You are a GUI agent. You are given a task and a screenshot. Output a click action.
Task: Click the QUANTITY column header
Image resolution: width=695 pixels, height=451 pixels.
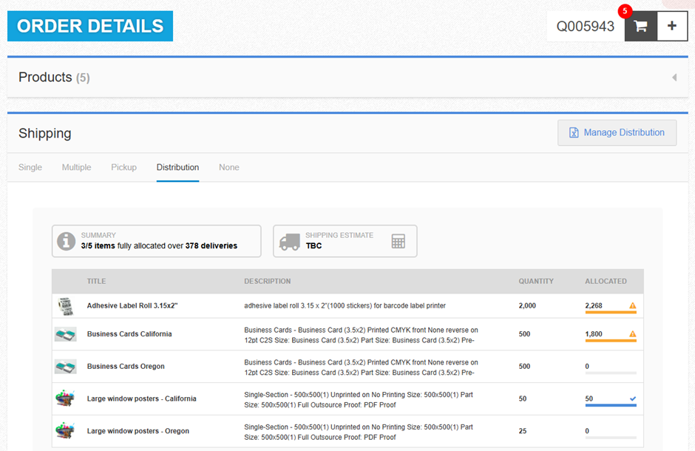tap(536, 282)
